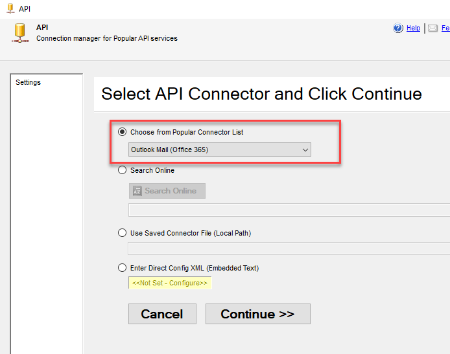This screenshot has width=450, height=354.
Task: Open the Help link
Action: tap(413, 28)
